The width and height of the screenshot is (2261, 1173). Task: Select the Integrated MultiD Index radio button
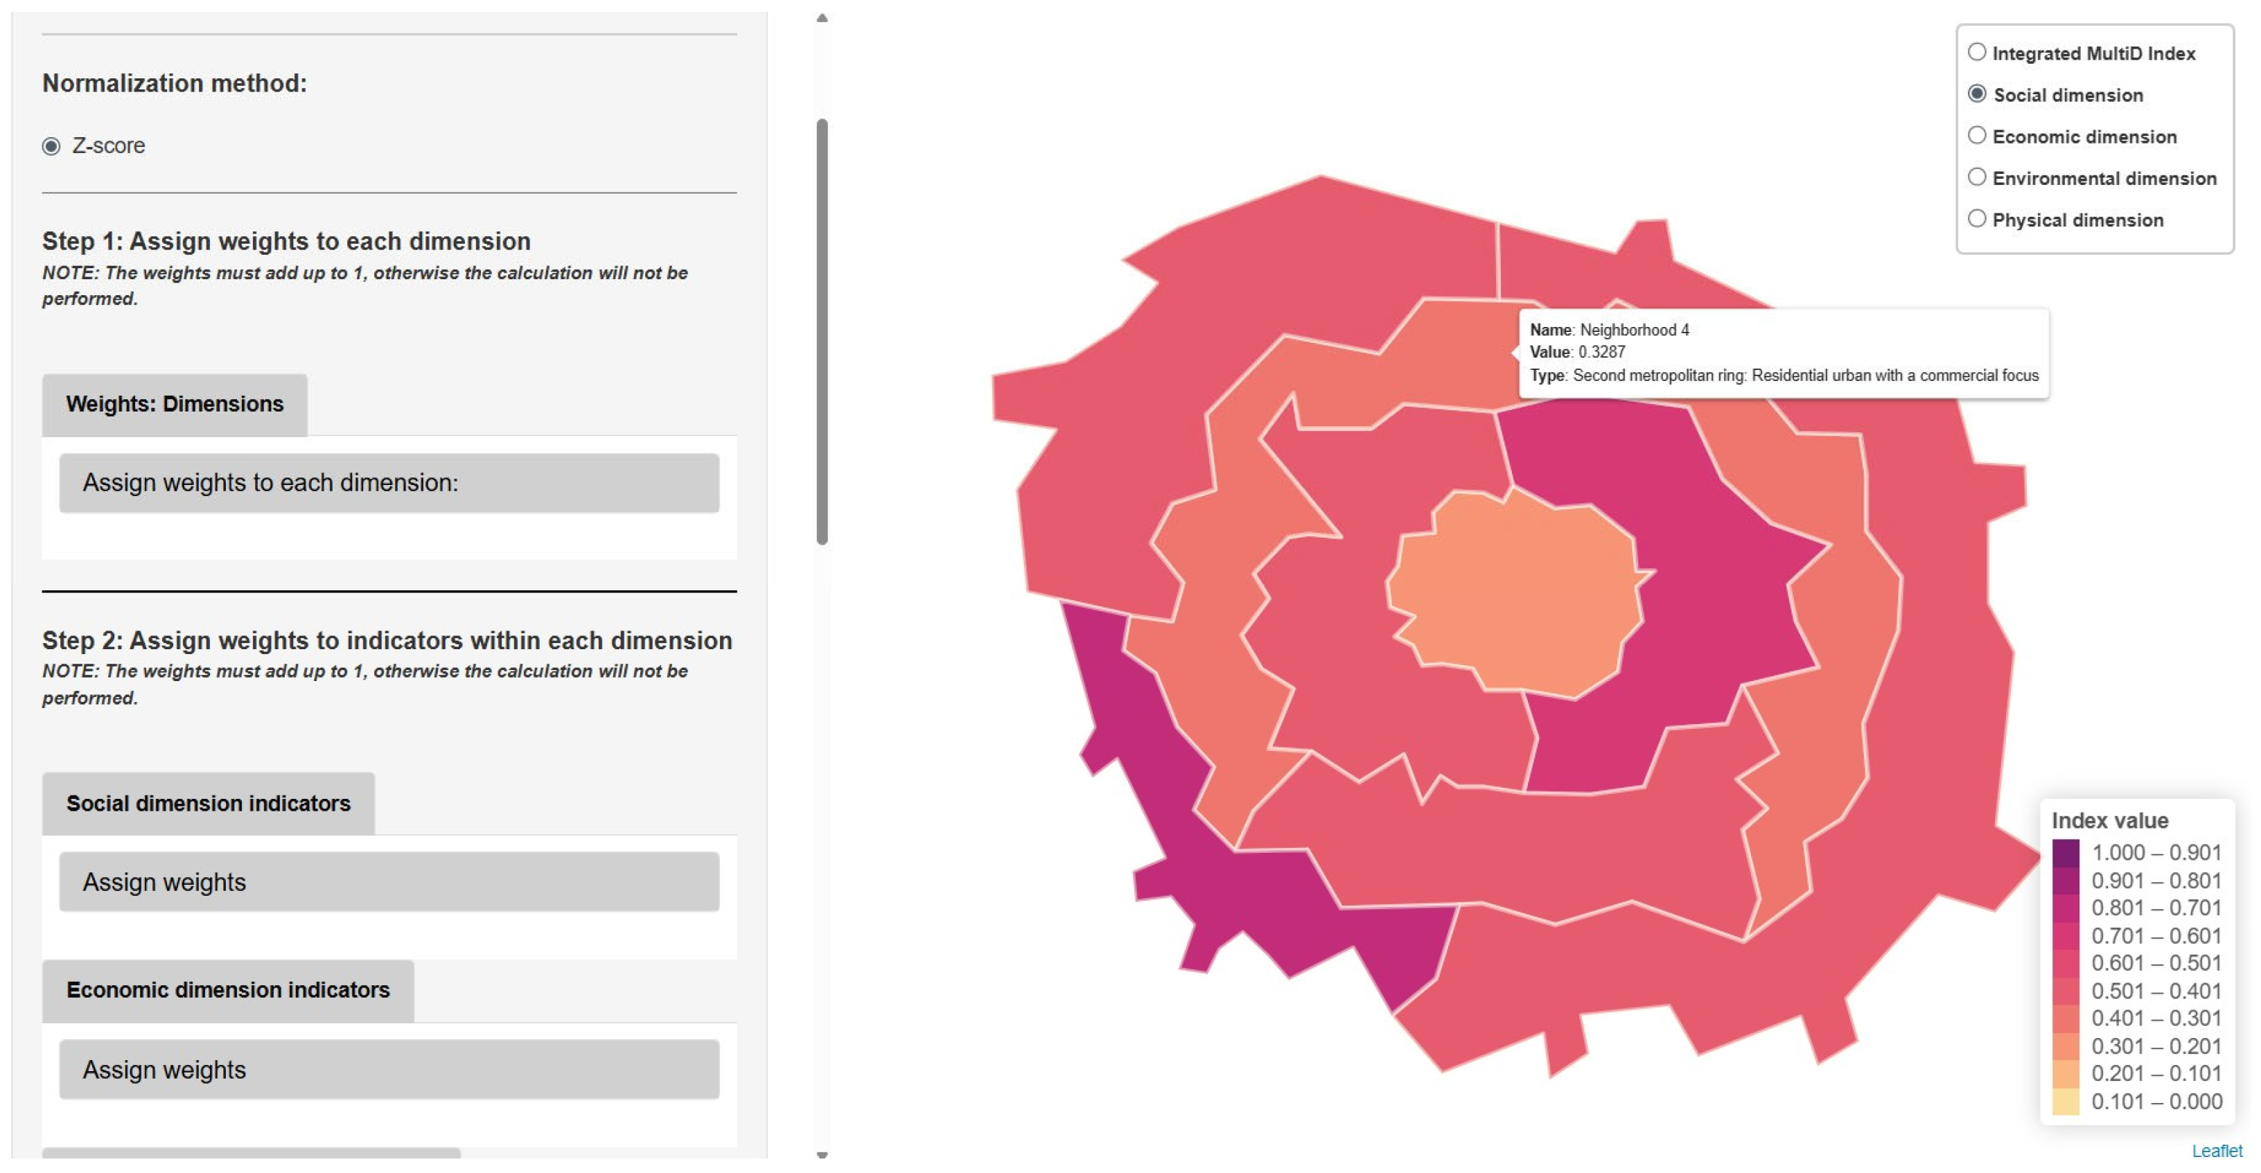point(1977,53)
